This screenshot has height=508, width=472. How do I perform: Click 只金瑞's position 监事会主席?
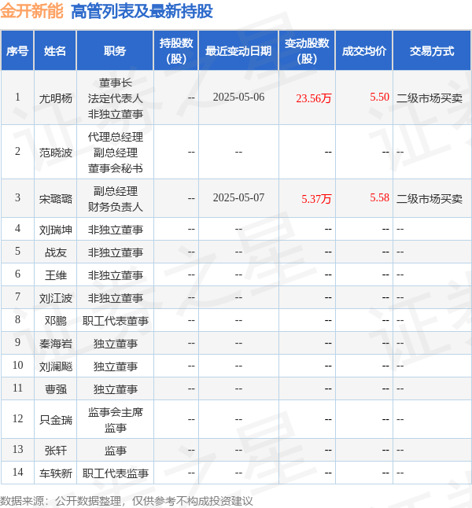coord(115,412)
